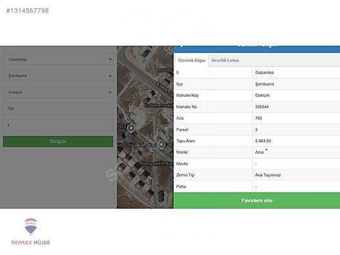Screen dimensions: 340x255
Task: Select the İl value Gaziantep in table
Action: [264, 73]
